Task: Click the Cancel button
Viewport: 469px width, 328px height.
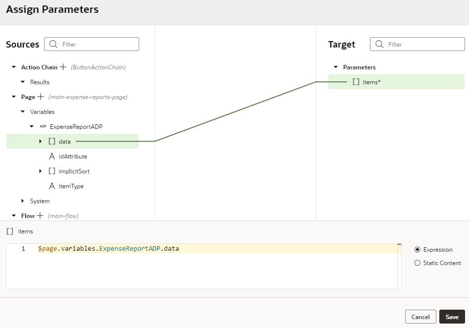Action: (x=420, y=317)
